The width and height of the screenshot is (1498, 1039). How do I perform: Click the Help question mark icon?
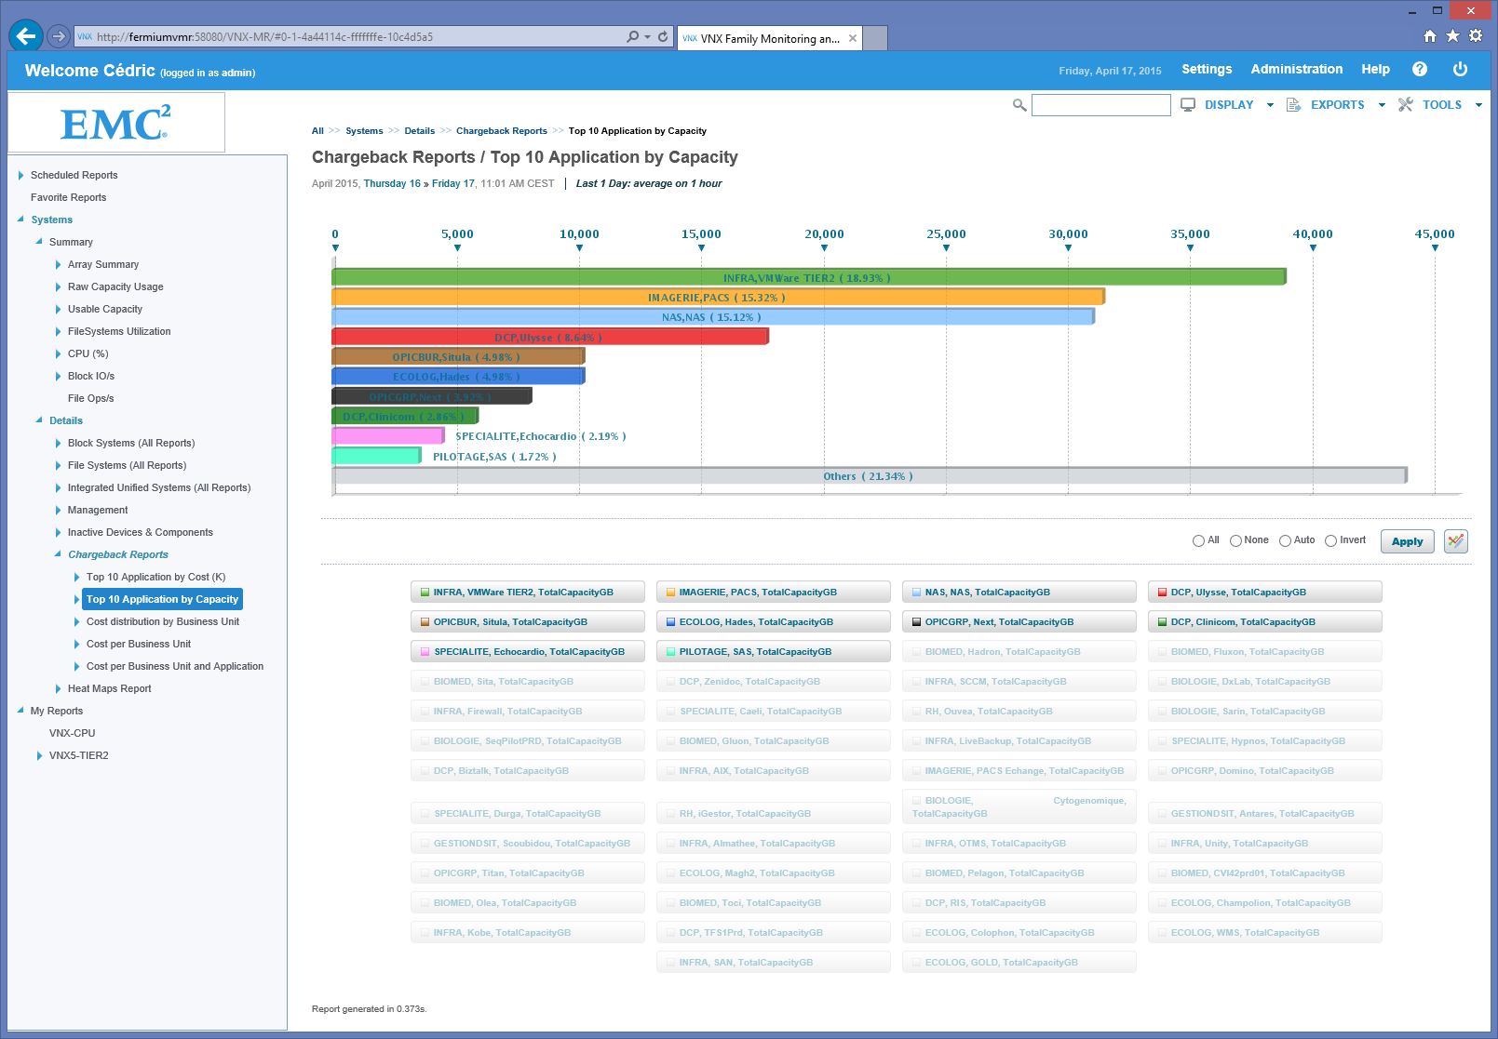[x=1419, y=70]
